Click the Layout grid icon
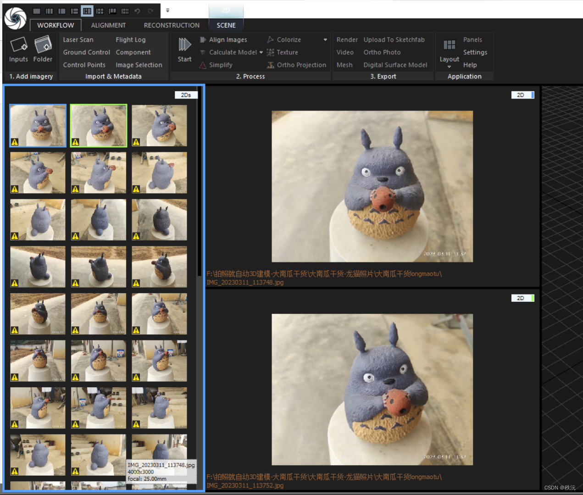 point(450,44)
